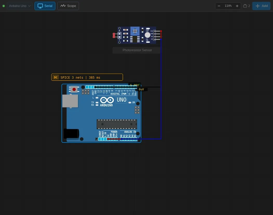Zoom in with the plus button

pyautogui.click(x=237, y=6)
